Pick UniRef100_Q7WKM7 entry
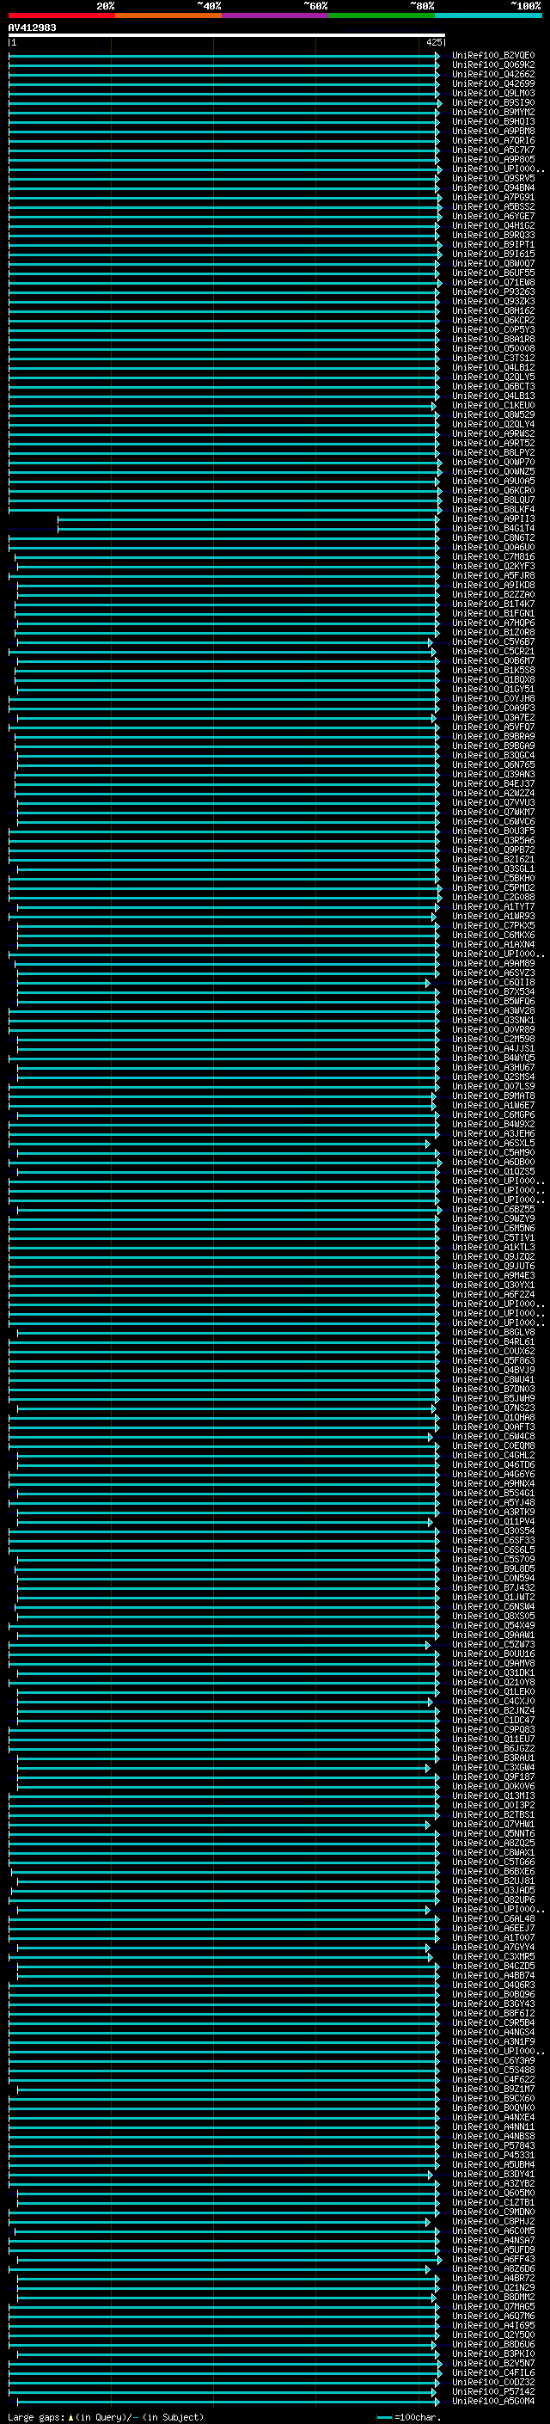This screenshot has width=550, height=2424. 493,812
